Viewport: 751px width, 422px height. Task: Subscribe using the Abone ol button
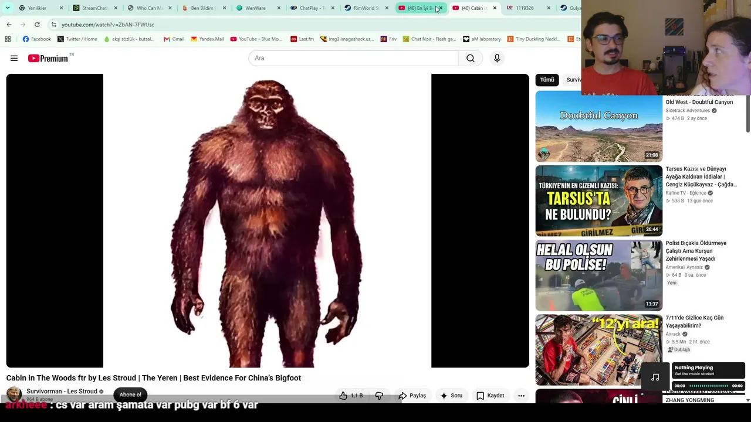(130, 394)
